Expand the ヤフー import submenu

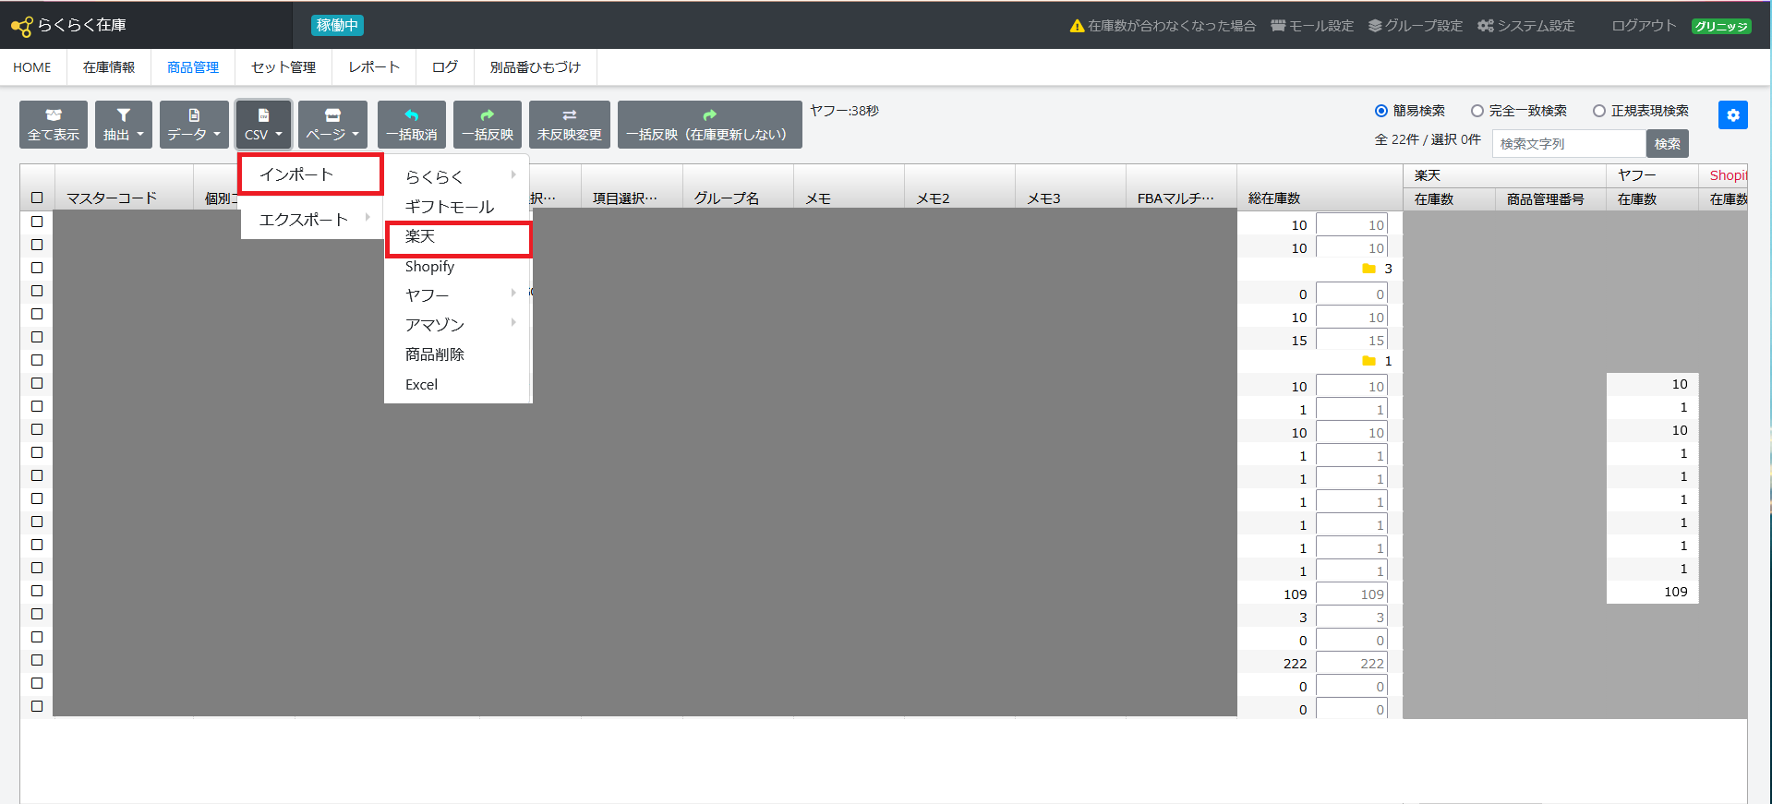point(458,294)
